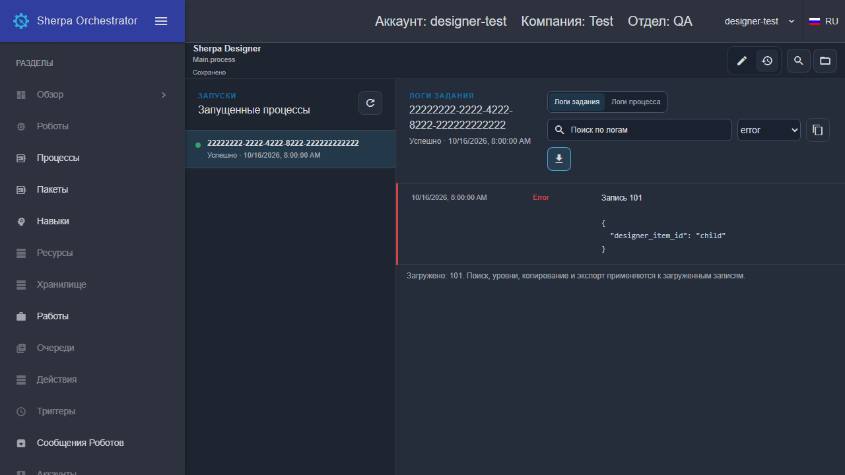Expand the designer-test account dropdown

coord(760,21)
